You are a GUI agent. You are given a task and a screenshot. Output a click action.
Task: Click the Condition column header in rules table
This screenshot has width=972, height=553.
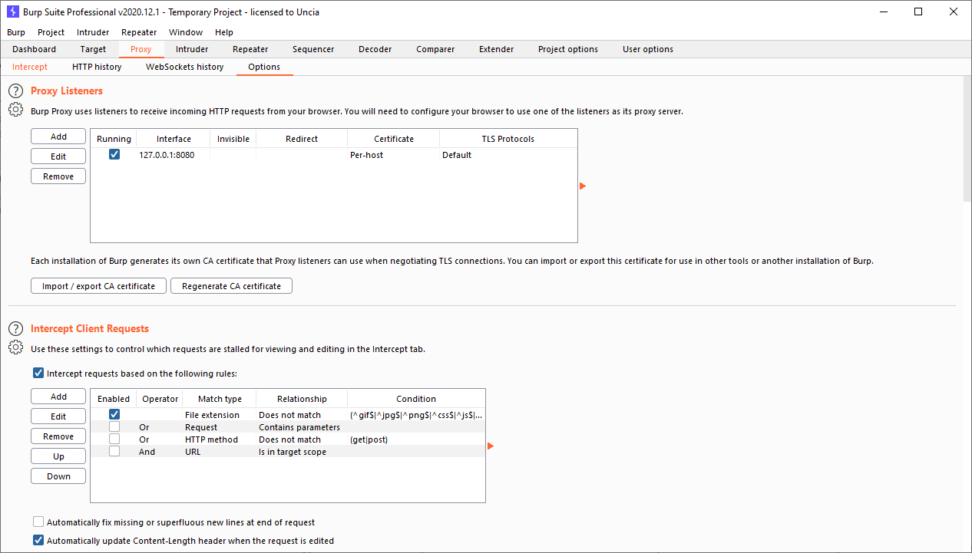click(416, 399)
